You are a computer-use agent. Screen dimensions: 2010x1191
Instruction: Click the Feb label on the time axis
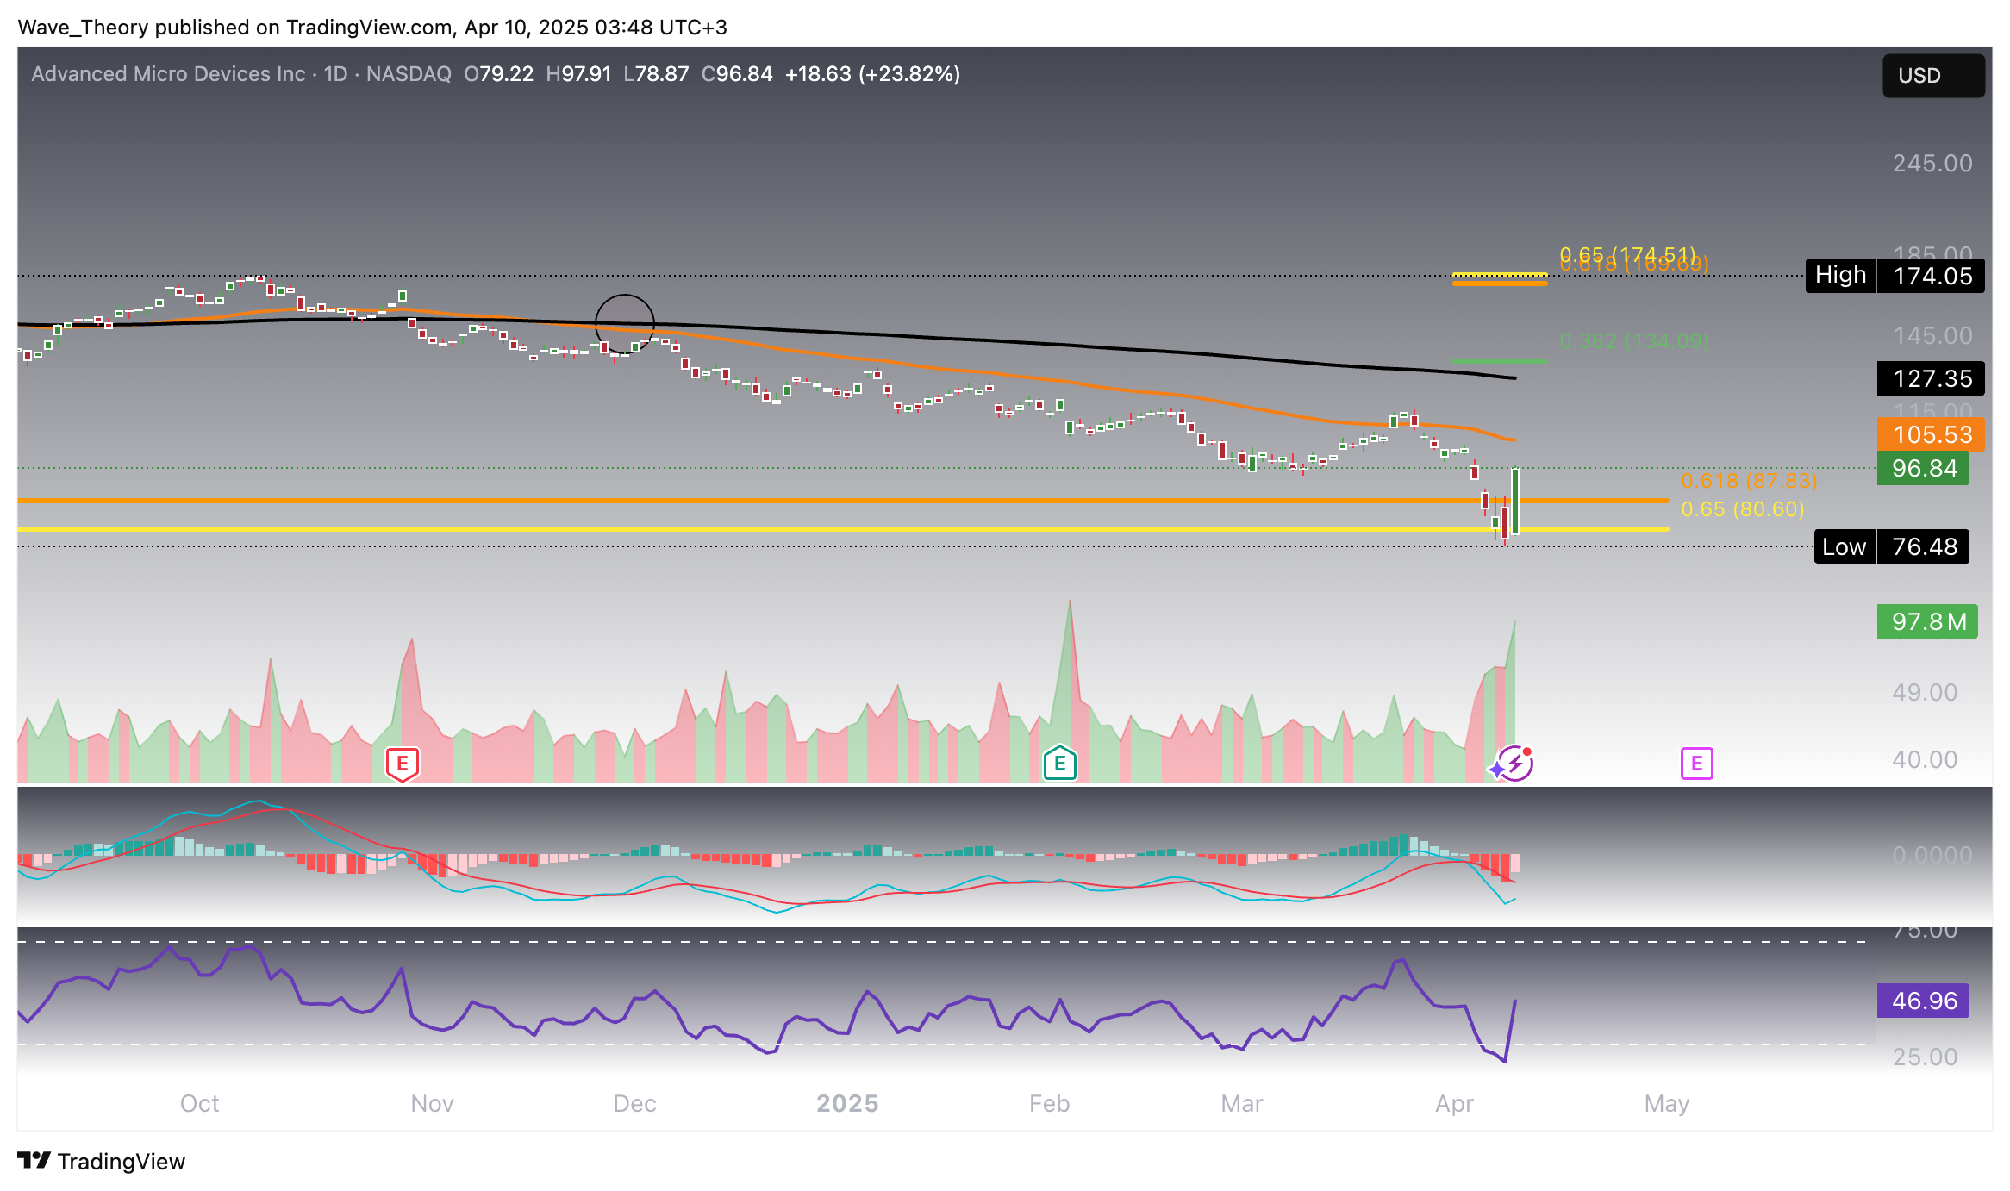[x=1049, y=1104]
